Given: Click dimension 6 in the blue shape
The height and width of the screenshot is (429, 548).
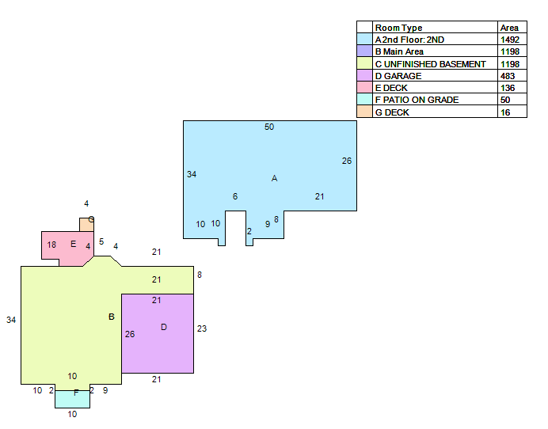Looking at the screenshot, I should (235, 196).
